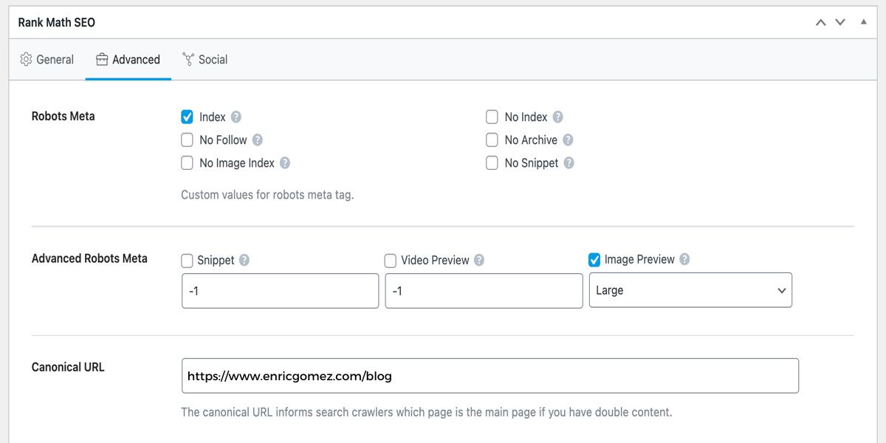Screen dimensions: 886x443
Task: Click 'Custom values for robots meta tag.' text
Action: (267, 195)
